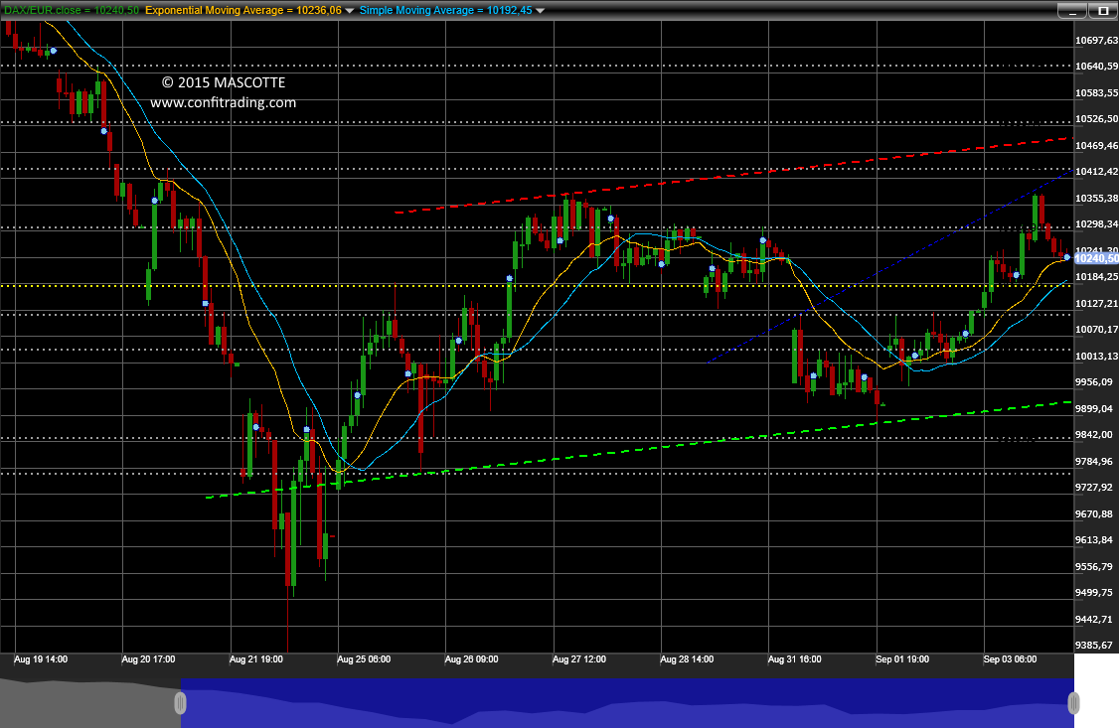Open the Exponential Moving Average dropdown arrow

(x=349, y=11)
